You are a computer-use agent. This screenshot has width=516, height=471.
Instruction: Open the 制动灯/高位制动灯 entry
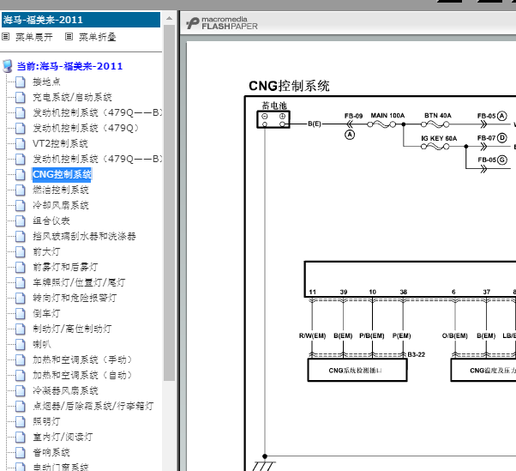[72, 329]
